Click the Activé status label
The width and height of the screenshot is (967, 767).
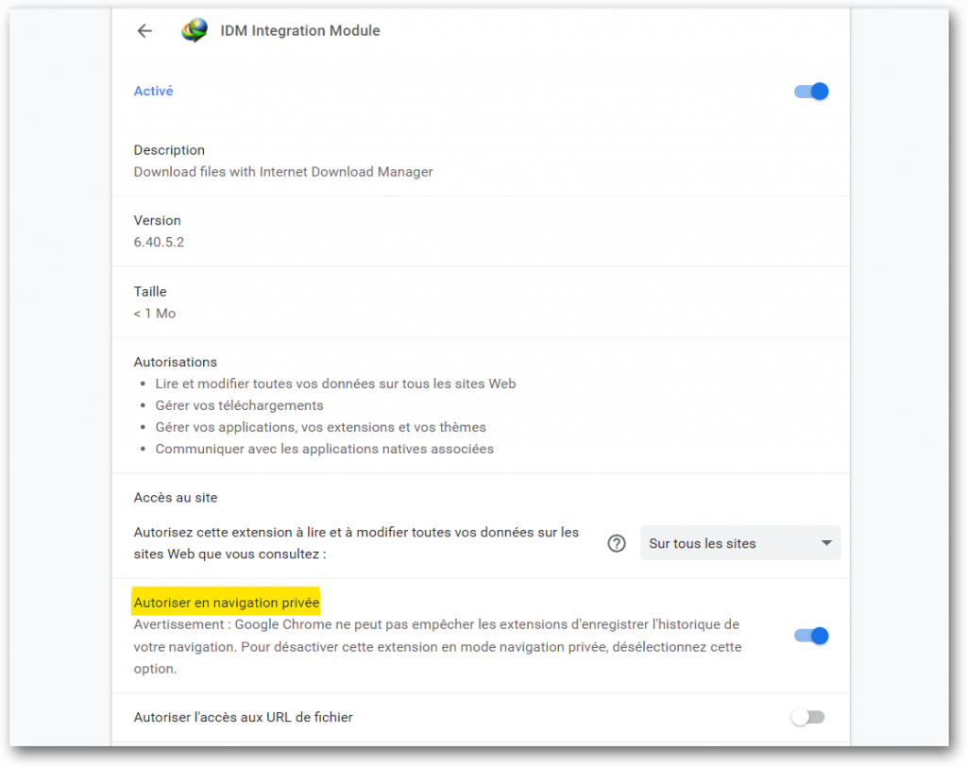[154, 91]
